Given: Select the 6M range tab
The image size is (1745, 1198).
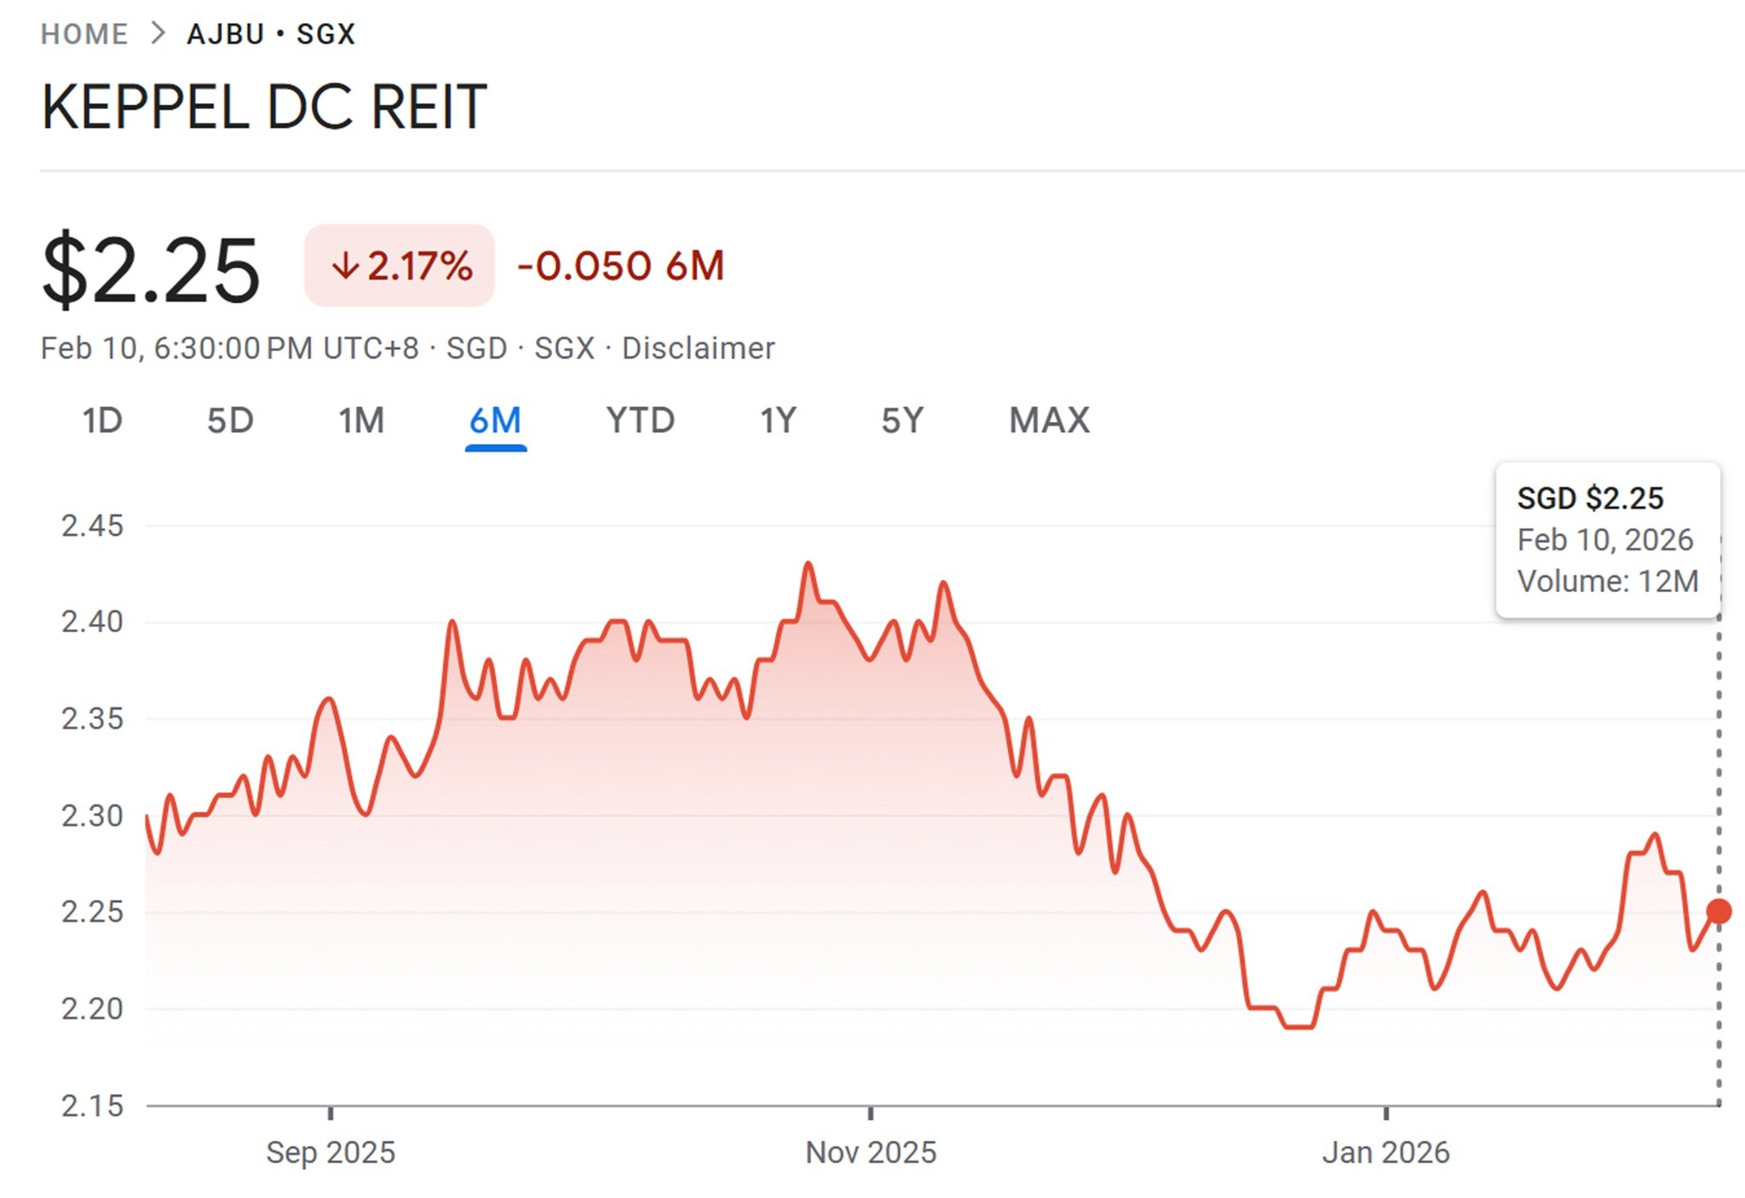Looking at the screenshot, I should pos(495,421).
